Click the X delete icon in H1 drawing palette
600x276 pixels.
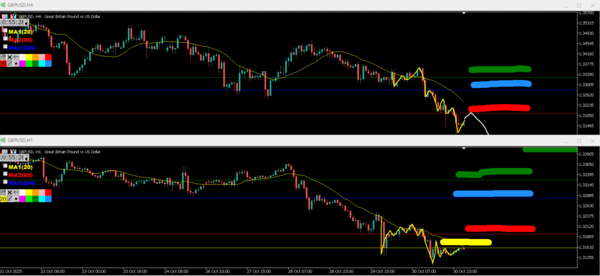(9, 192)
